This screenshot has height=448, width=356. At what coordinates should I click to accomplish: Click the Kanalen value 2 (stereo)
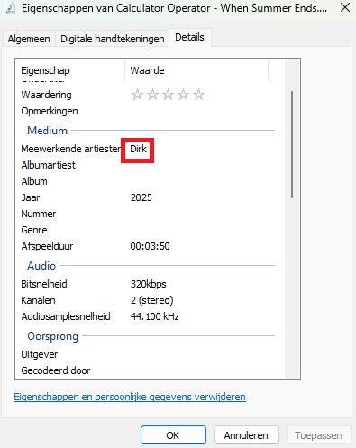click(x=152, y=300)
